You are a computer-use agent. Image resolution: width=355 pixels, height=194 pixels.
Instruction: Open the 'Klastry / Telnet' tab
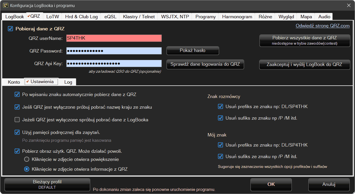(139, 17)
